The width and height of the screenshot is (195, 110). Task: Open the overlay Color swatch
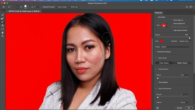(x=161, y=41)
